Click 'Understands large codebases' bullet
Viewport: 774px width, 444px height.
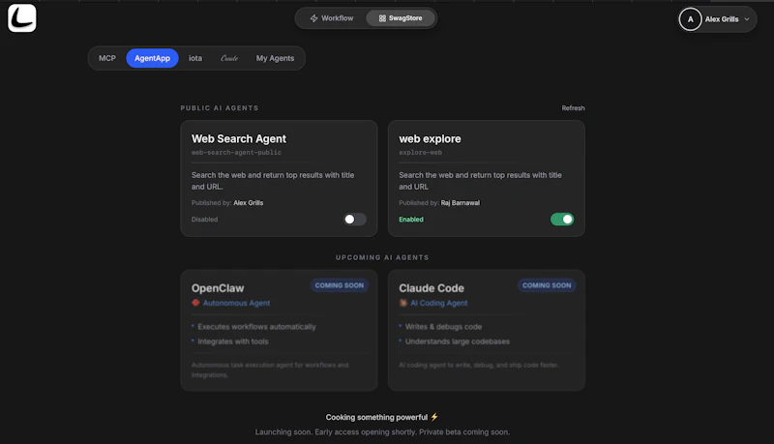point(457,341)
